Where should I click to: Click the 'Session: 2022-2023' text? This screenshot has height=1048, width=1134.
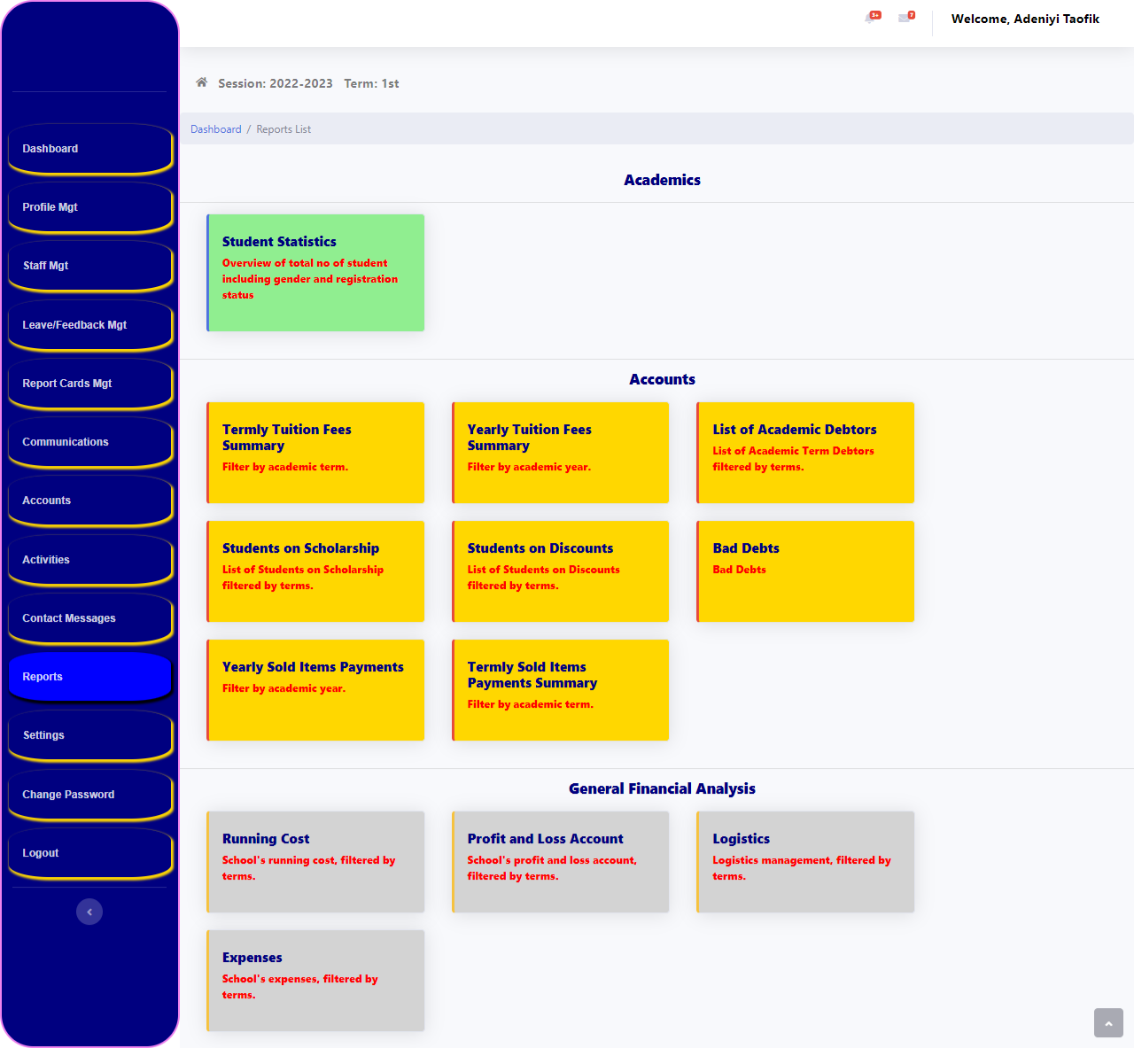(276, 83)
